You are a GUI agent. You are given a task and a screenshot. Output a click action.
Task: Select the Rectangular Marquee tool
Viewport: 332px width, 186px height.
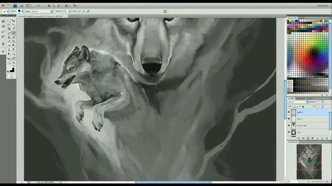[9, 21]
